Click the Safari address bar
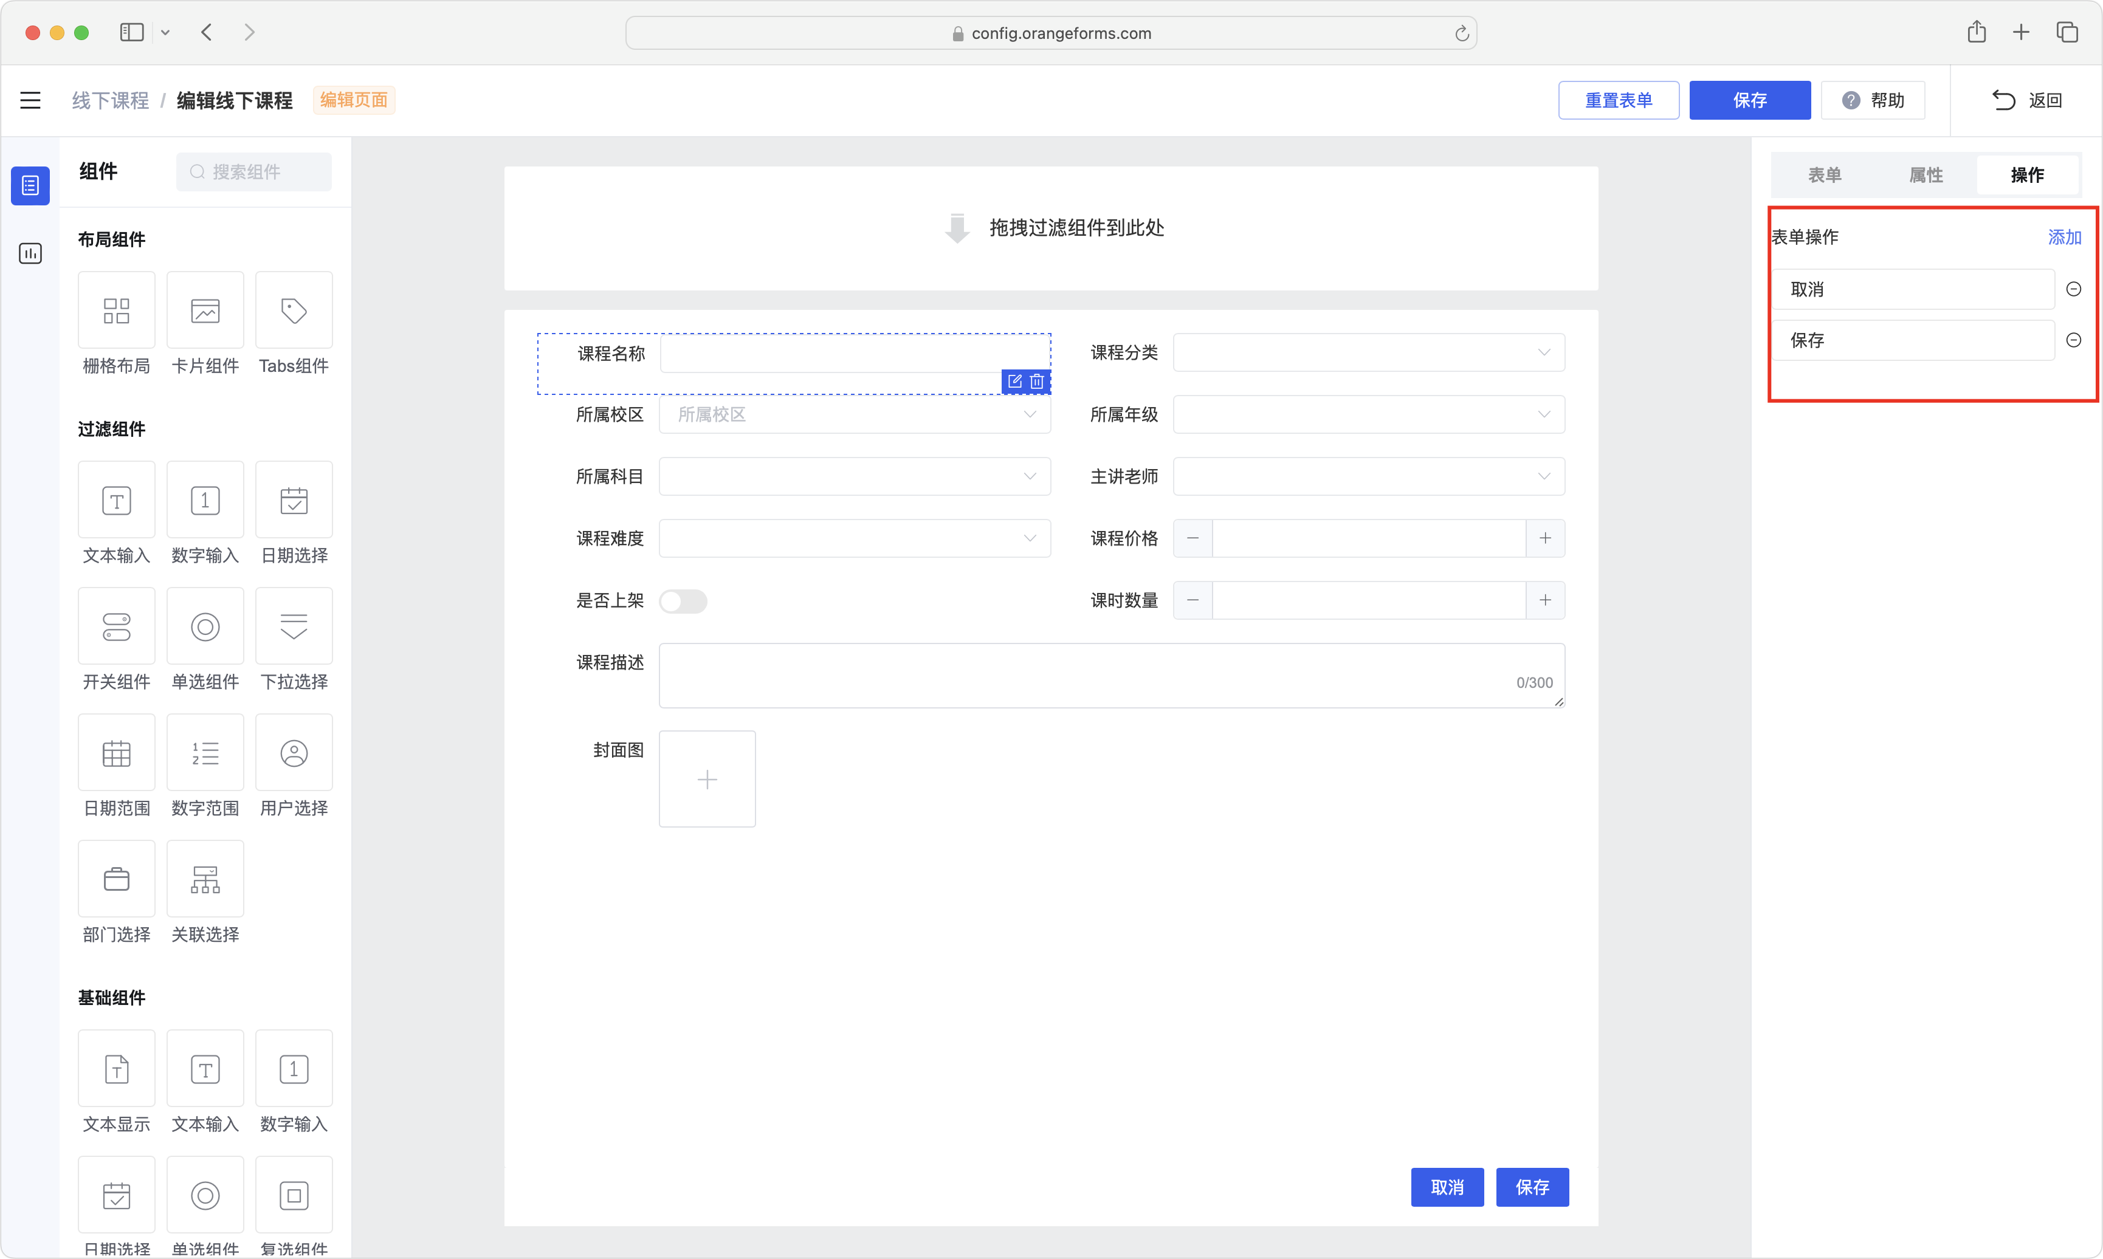Image resolution: width=2103 pixels, height=1259 pixels. pos(1051,33)
